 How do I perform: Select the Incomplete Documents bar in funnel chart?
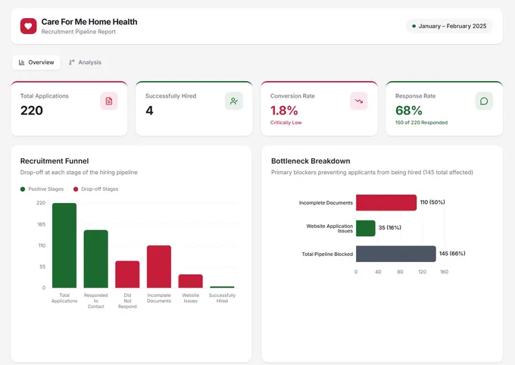click(159, 267)
